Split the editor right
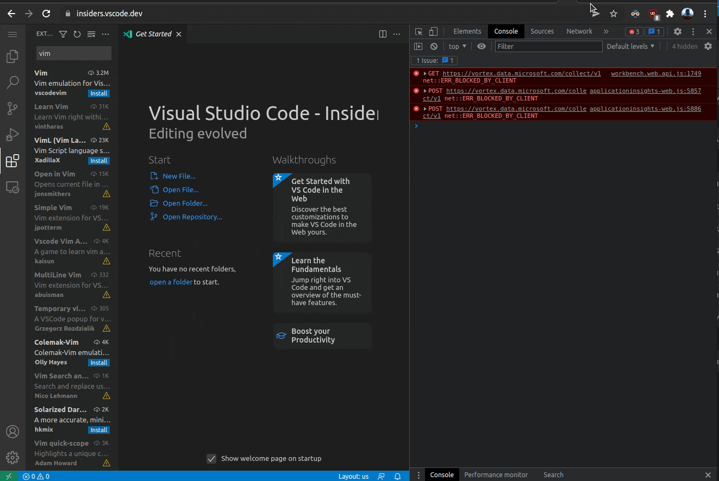This screenshot has height=481, width=719. 383,34
